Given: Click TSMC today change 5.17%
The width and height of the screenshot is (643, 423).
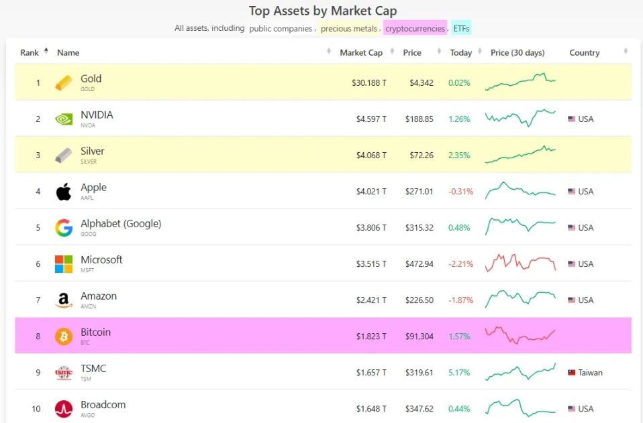Looking at the screenshot, I should (459, 373).
